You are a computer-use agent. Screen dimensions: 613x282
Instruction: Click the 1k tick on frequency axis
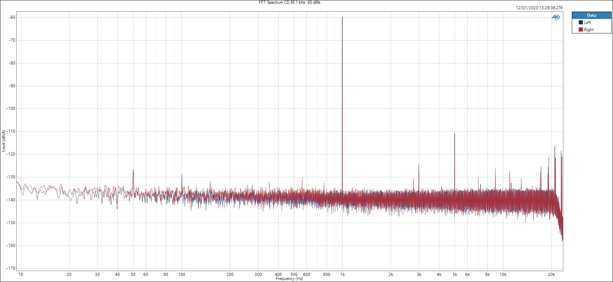pyautogui.click(x=342, y=274)
